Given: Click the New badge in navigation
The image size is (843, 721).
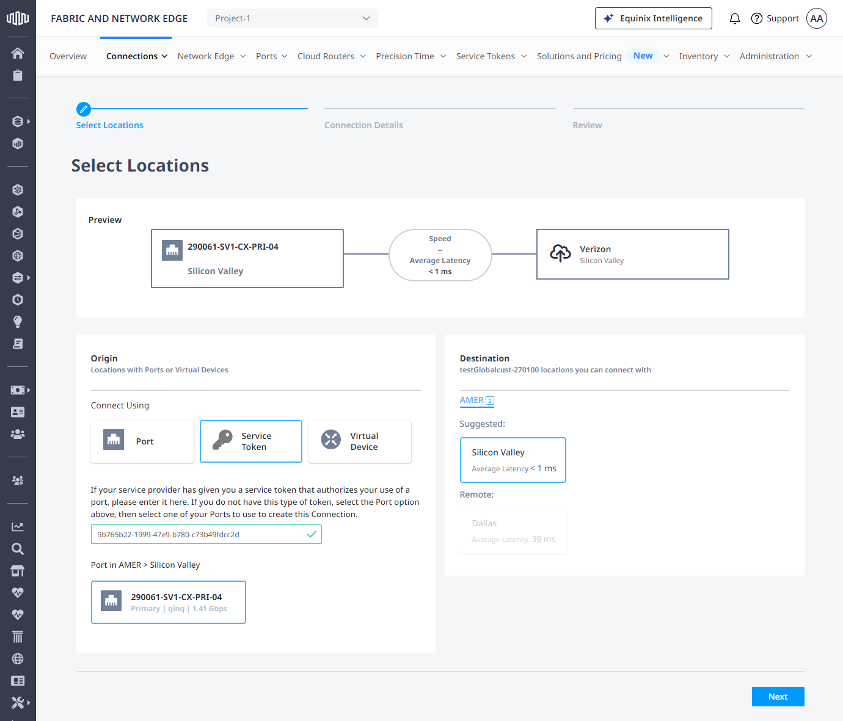Looking at the screenshot, I should tap(643, 56).
